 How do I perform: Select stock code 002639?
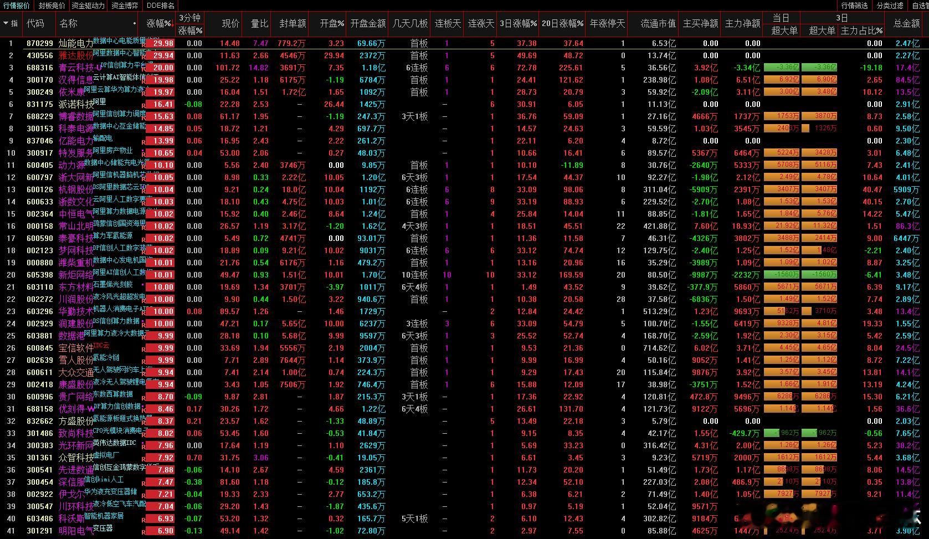[40, 360]
